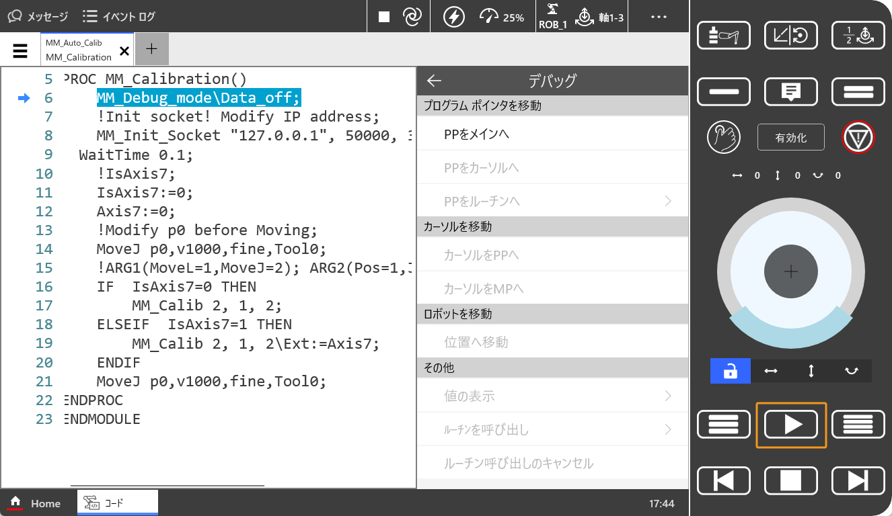Screen dimensions: 892x516
Task: Expand the three-dots status bar menu
Action: 659,17
